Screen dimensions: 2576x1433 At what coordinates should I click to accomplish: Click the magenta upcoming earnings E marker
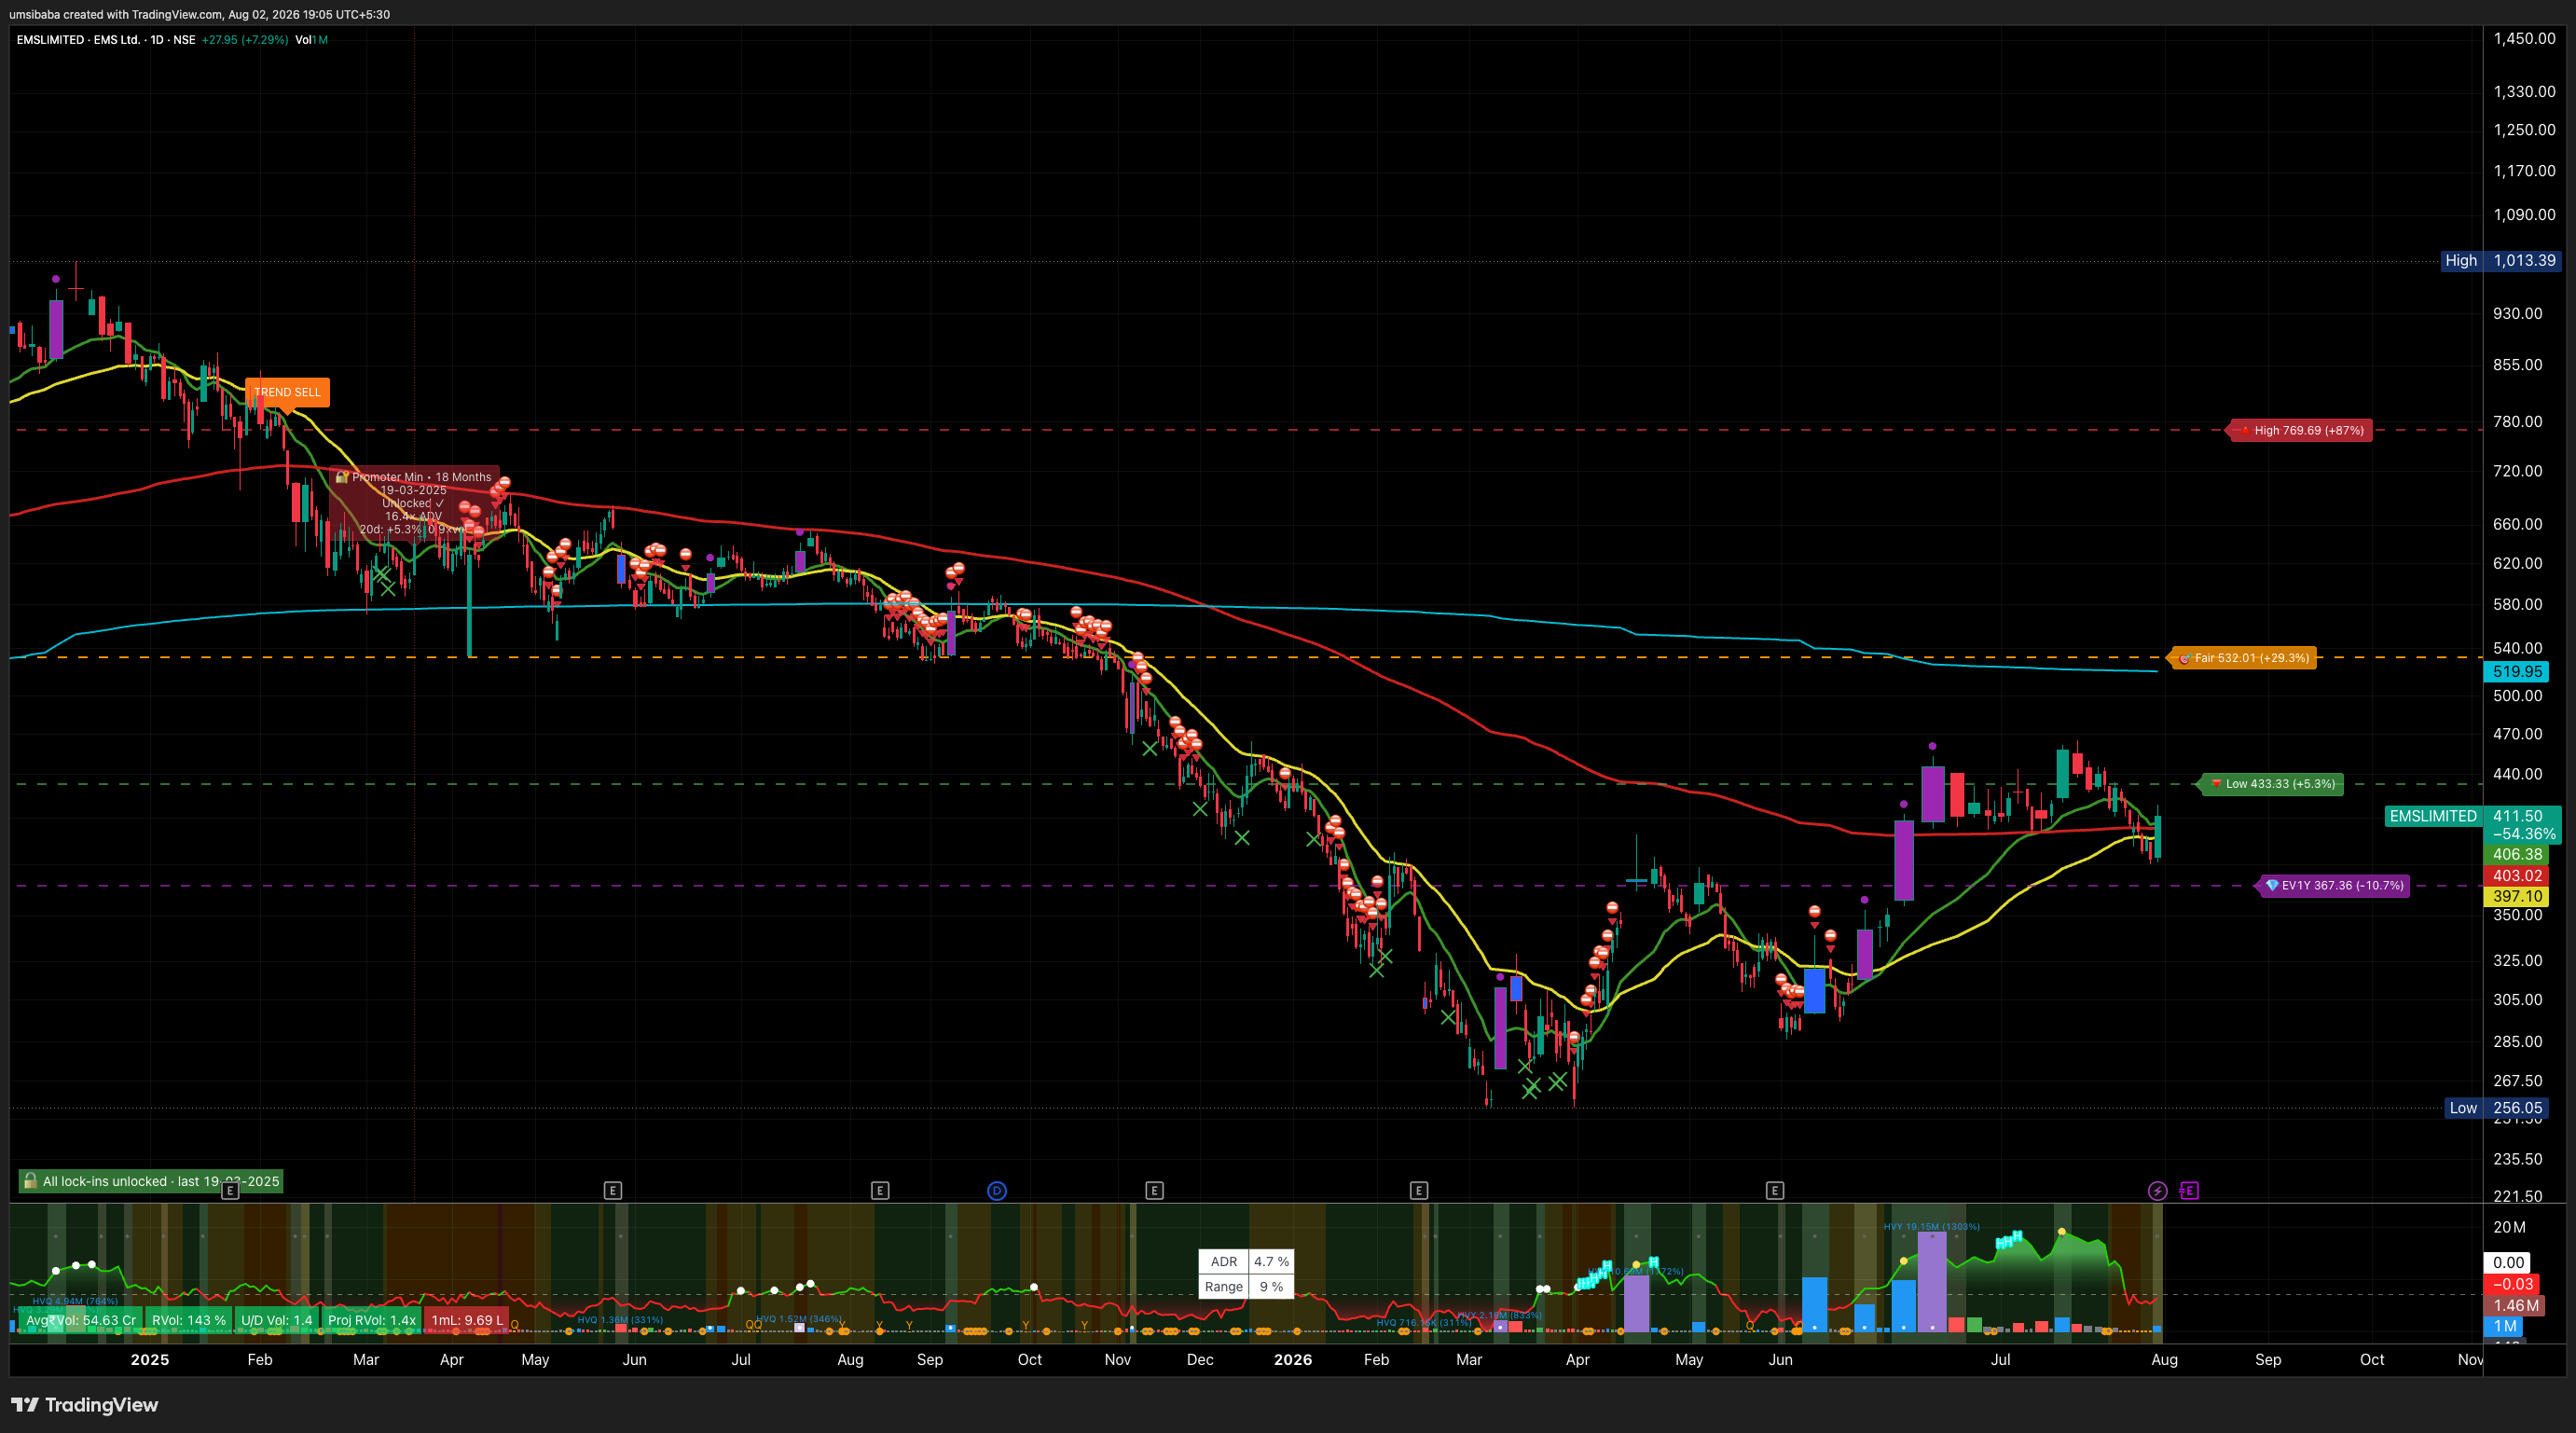[2189, 1190]
